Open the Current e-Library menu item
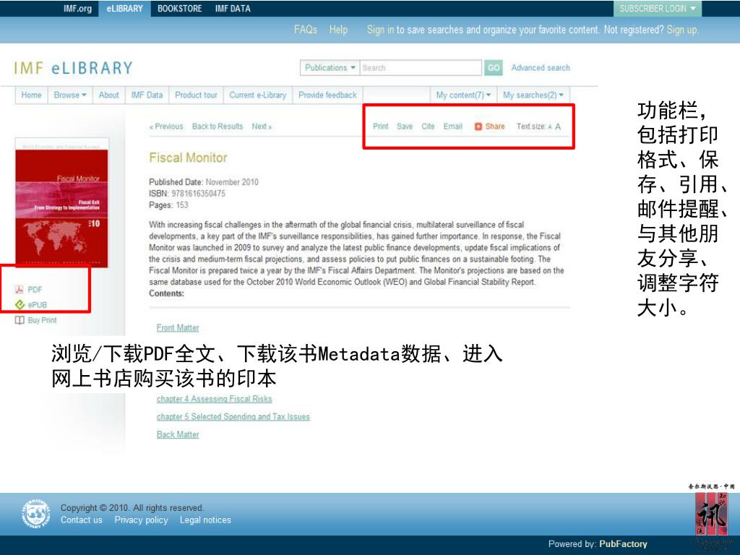The height and width of the screenshot is (555, 740). [x=258, y=95]
